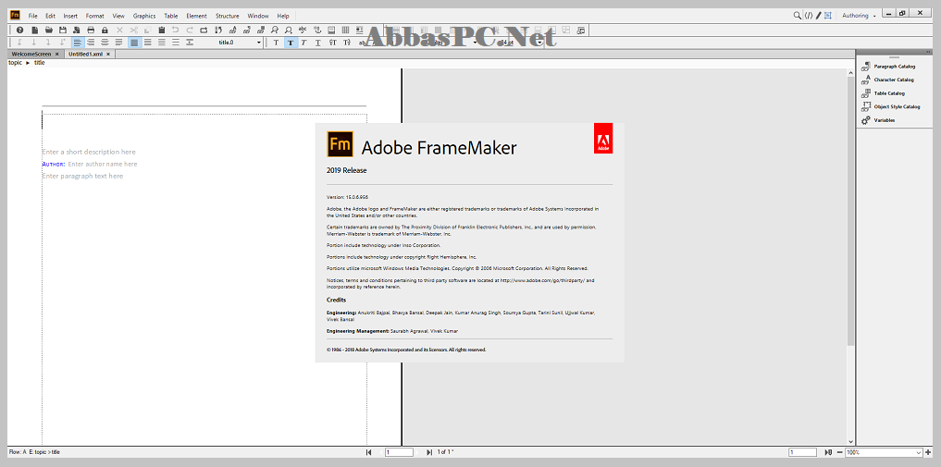The height and width of the screenshot is (467, 941).
Task: Click 'Enter paragraph text here' placeholder
Action: [83, 177]
